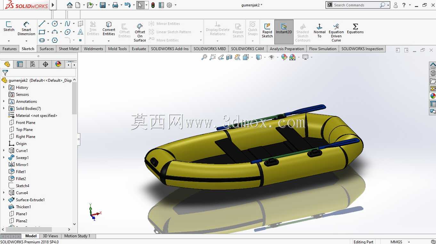Open Convert Entities dropdown arrow
This screenshot has height=244, width=436.
pyautogui.click(x=109, y=41)
